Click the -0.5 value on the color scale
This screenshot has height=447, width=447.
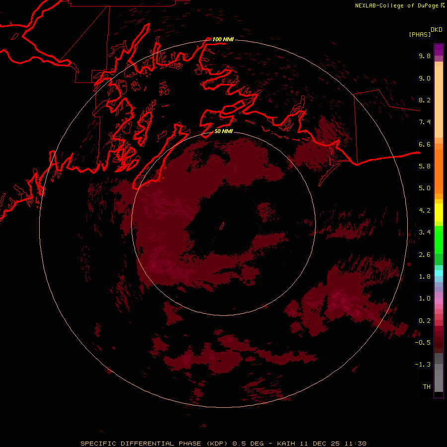tap(423, 343)
